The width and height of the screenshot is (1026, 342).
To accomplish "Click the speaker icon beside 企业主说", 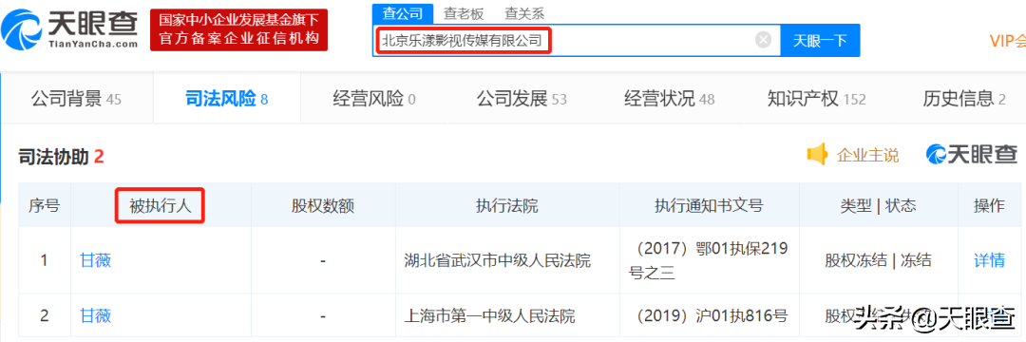I will pyautogui.click(x=817, y=155).
